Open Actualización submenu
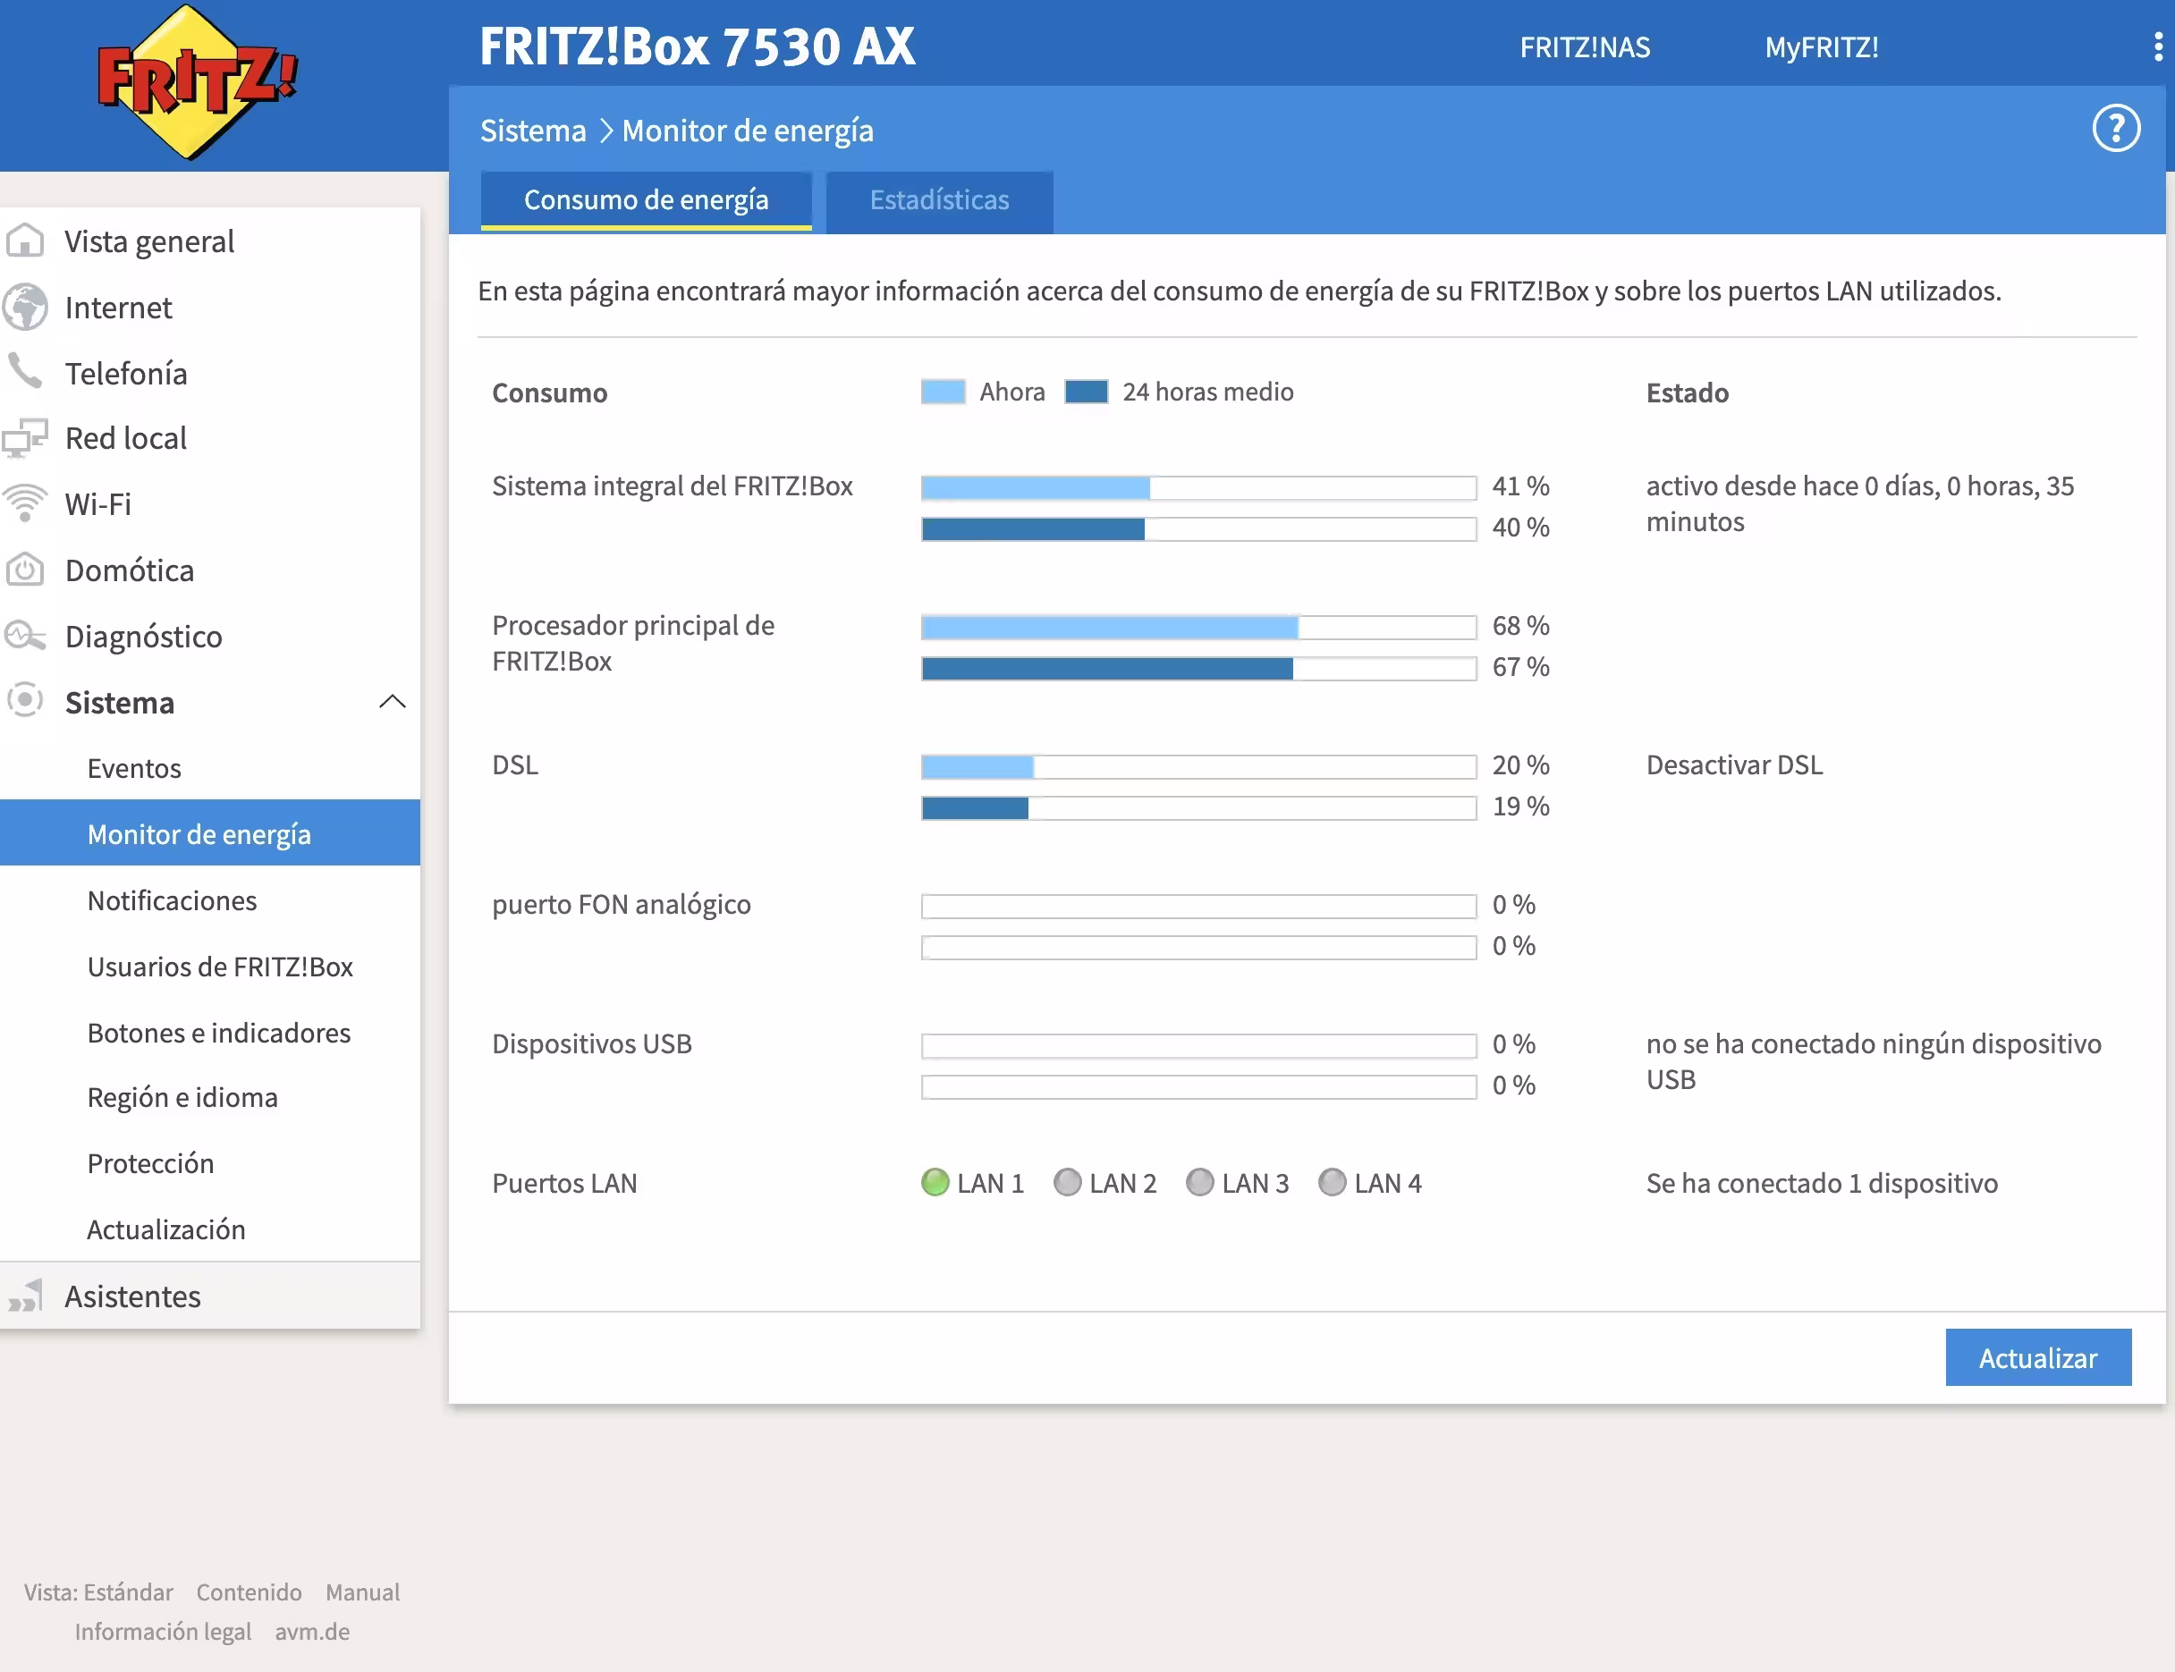Image resolution: width=2175 pixels, height=1672 pixels. pos(210,1229)
